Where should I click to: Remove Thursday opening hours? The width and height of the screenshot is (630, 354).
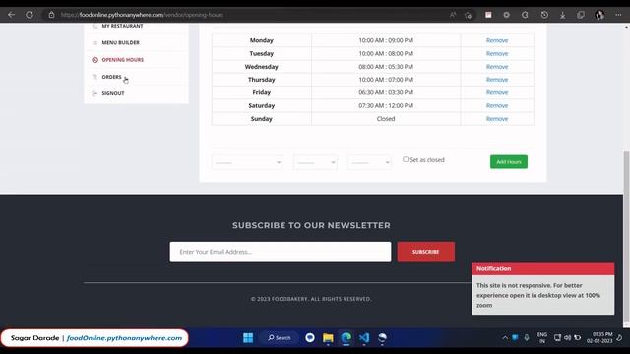497,80
